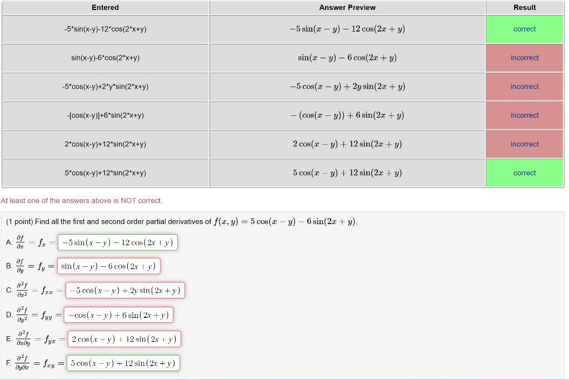Viewport: 569px width, 380px height.
Task: Open the 'incorrect' result for -5*cos(x-y)+2*y*sin(2*x+y)
Action: (x=525, y=87)
